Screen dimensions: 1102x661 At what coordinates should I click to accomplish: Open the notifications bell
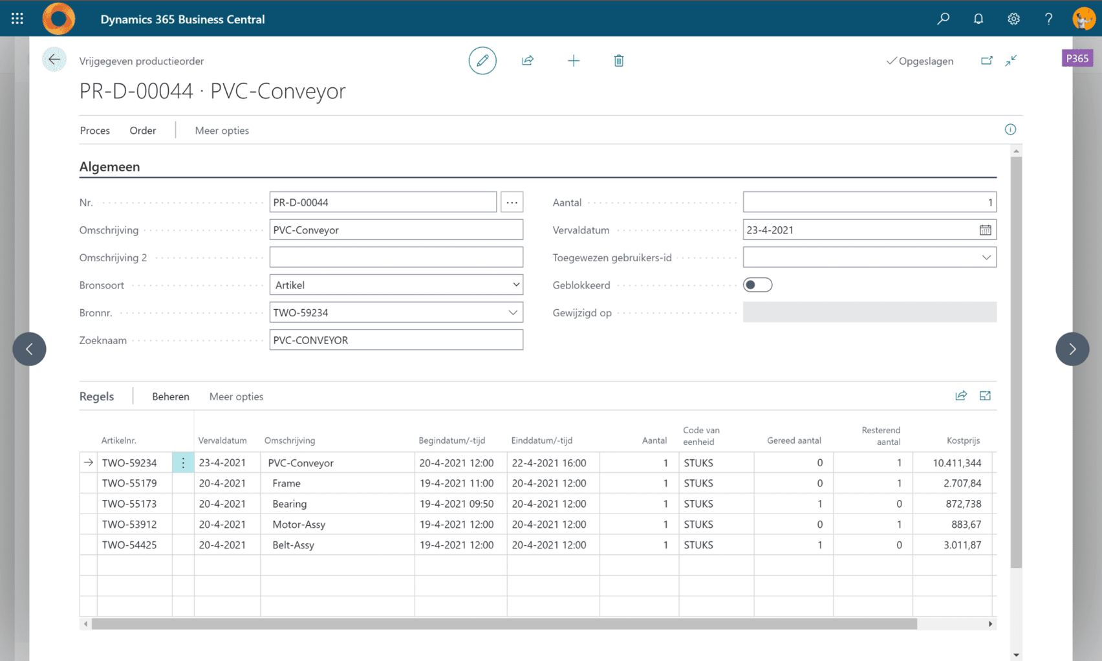pyautogui.click(x=978, y=19)
